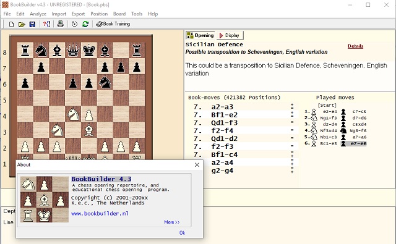Select book move a2-a4
This screenshot has width=396, height=244.
(222, 162)
